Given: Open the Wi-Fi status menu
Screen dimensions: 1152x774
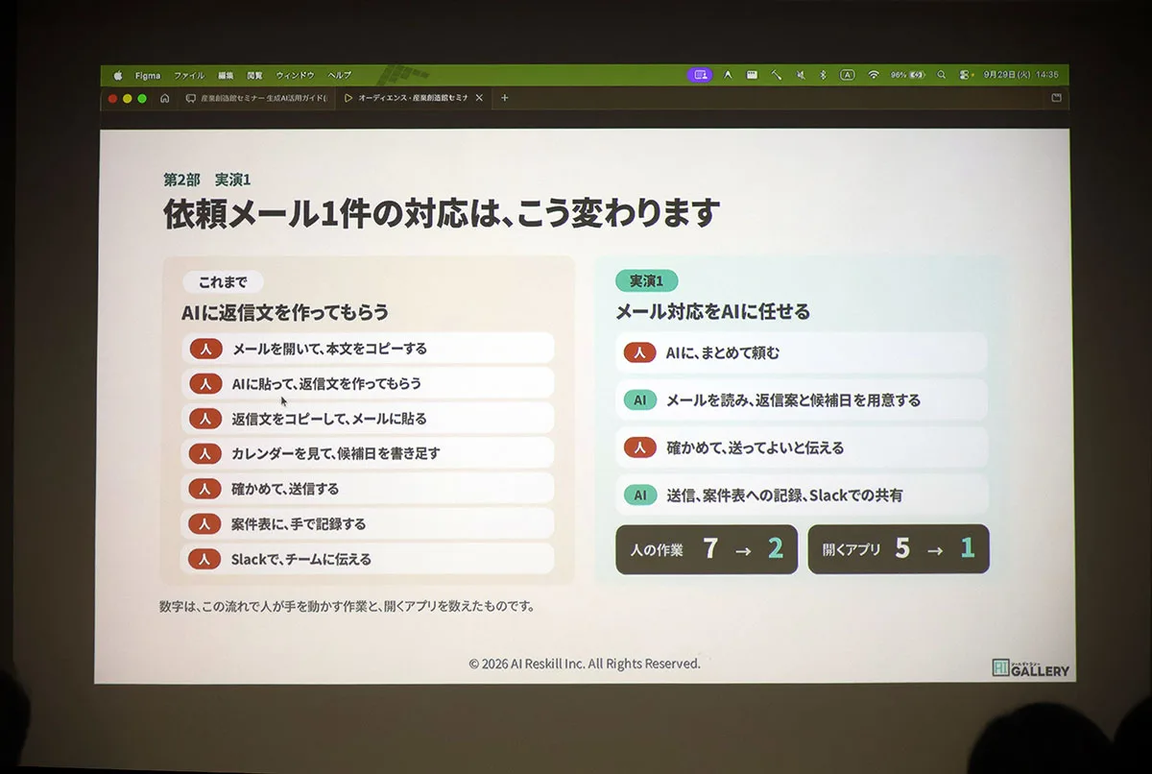Looking at the screenshot, I should 874,74.
